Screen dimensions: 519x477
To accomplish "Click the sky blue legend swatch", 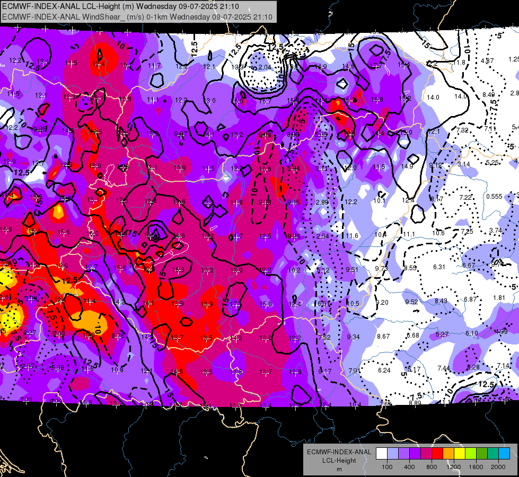I will [x=504, y=454].
